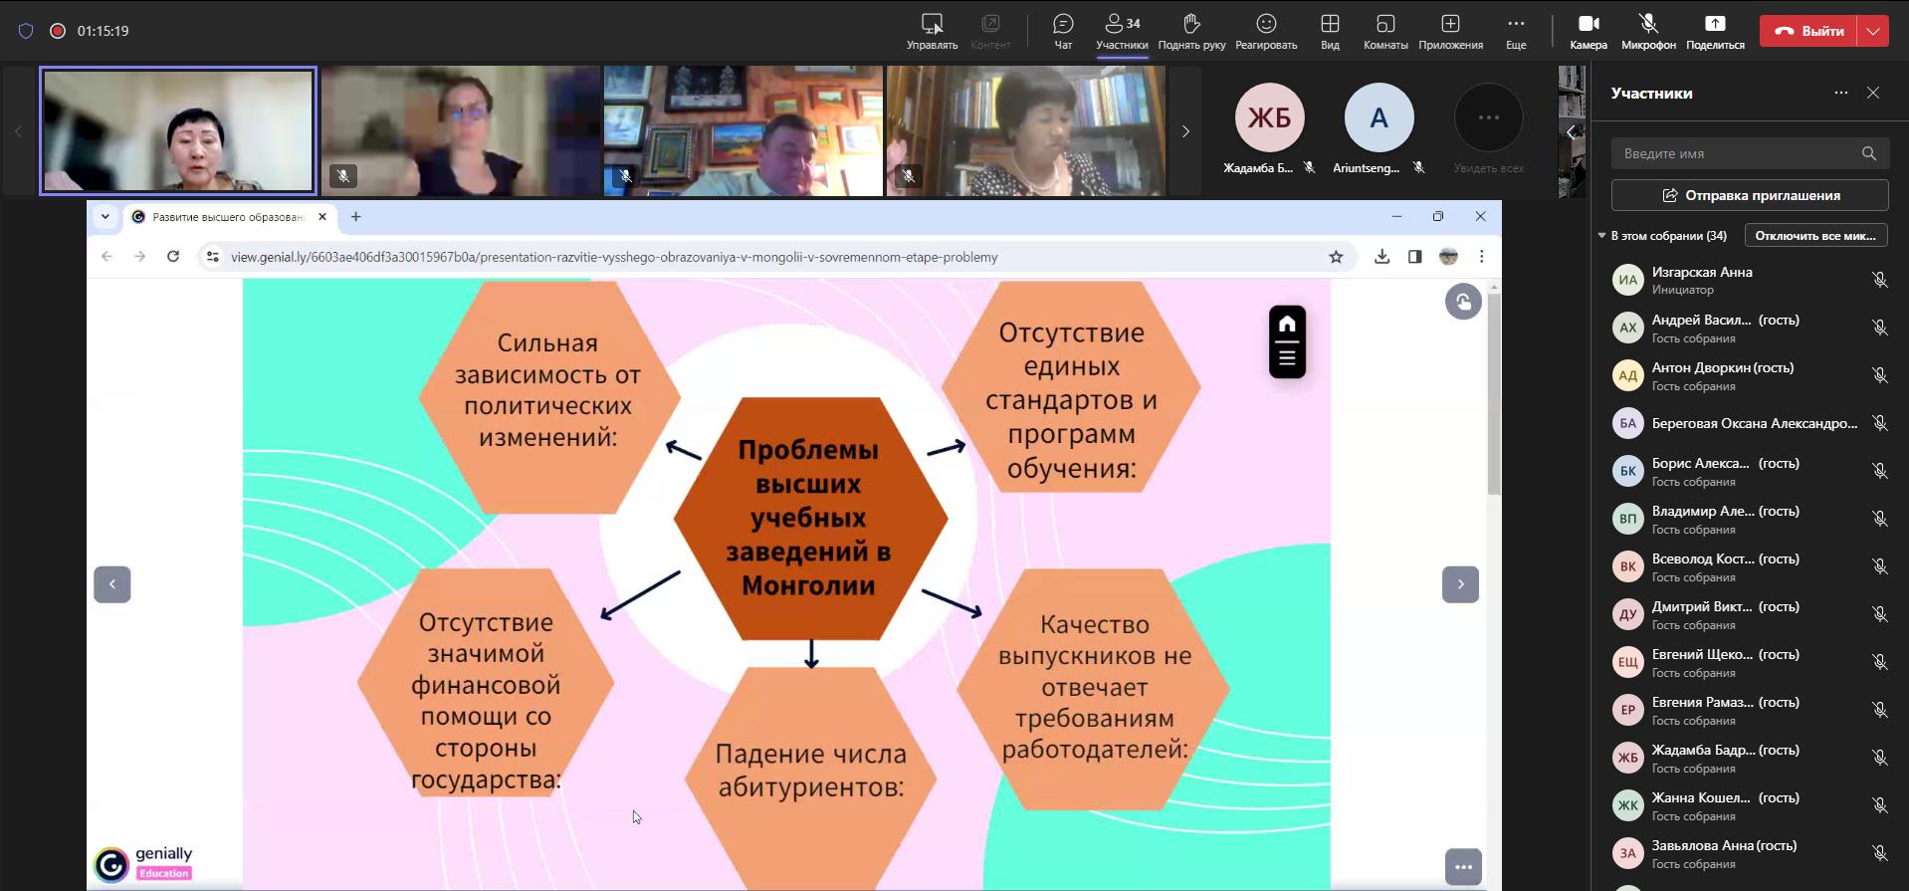
Task: Open the Еще more options menu
Action: click(1515, 30)
